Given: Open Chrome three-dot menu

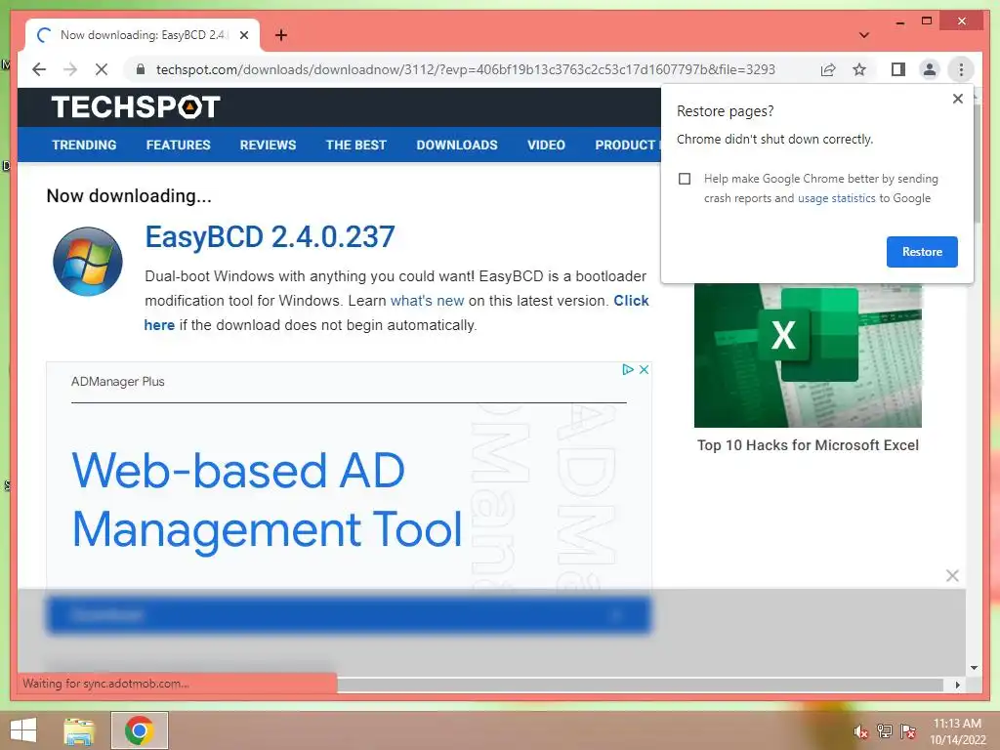Looking at the screenshot, I should (961, 69).
